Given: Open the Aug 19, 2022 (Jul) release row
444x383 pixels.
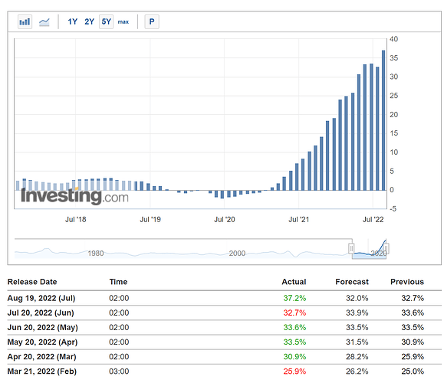Looking at the screenshot, I should point(224,298).
